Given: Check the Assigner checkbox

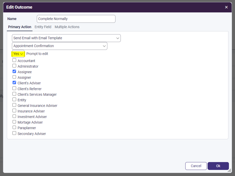Looking at the screenshot, I should (14, 77).
